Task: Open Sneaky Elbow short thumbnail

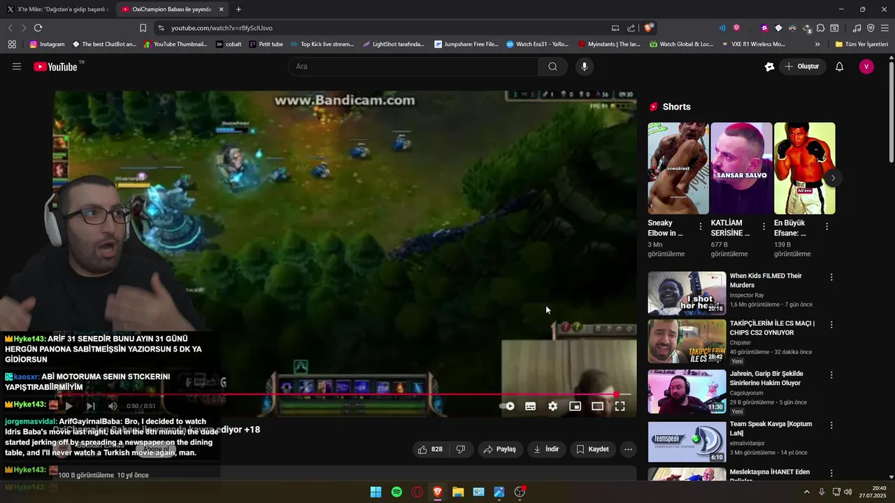Action: (x=678, y=168)
